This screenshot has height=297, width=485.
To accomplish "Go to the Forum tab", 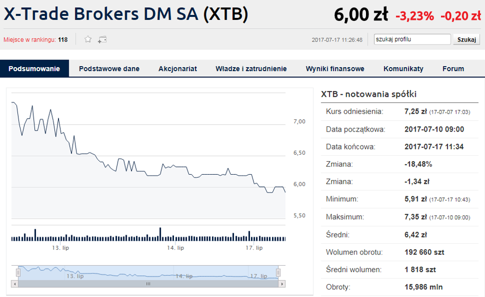I will tap(453, 69).
